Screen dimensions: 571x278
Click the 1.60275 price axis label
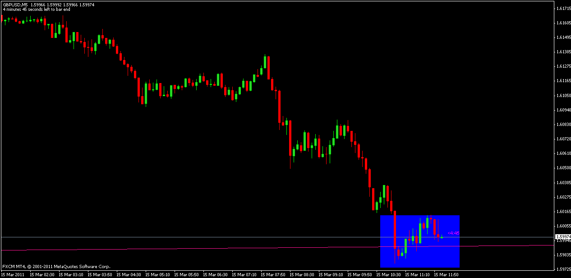coord(562,197)
